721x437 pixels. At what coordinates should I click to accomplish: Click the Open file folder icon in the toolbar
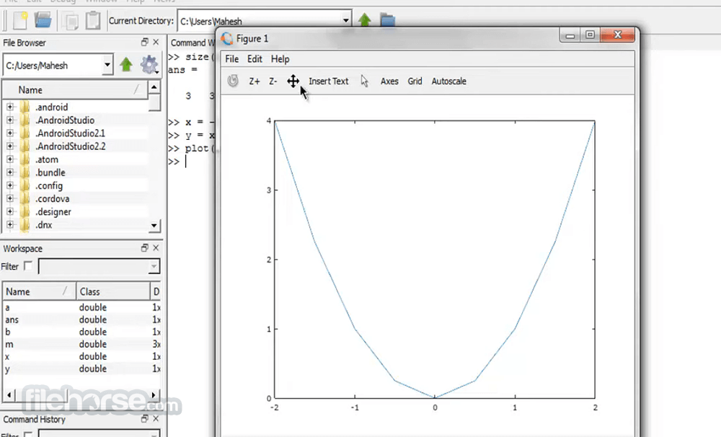point(43,20)
